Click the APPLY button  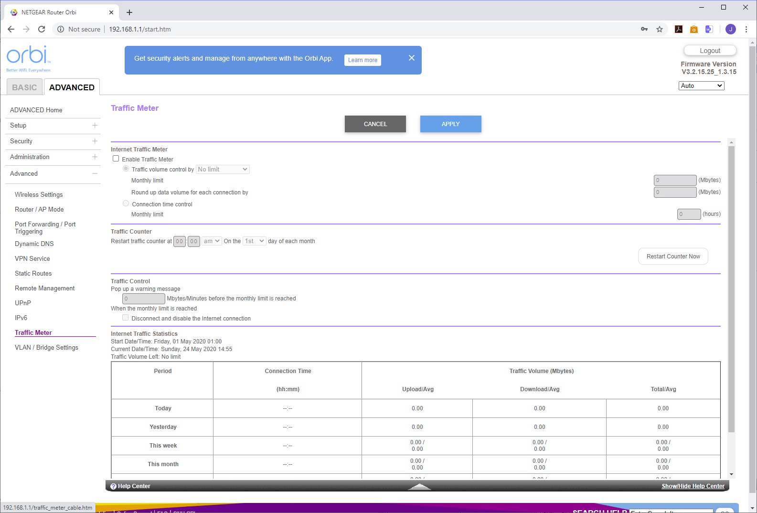pyautogui.click(x=450, y=124)
